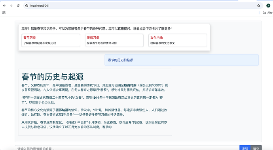Image resolution: width=273 pixels, height=150 pixels.
Task: Click the greeting text 您好！我是春节知识助手
Action: [40, 28]
